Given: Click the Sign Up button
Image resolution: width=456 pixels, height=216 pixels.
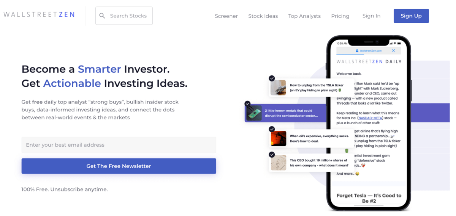Looking at the screenshot, I should click(x=411, y=16).
